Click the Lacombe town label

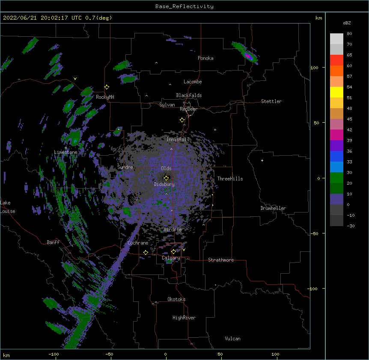click(193, 82)
